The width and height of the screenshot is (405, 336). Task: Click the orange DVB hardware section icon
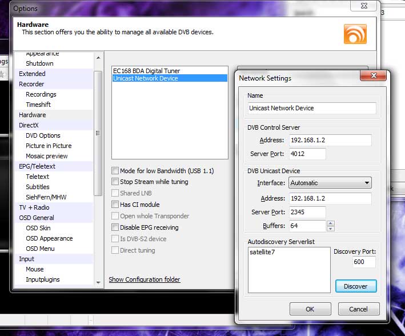[355, 34]
